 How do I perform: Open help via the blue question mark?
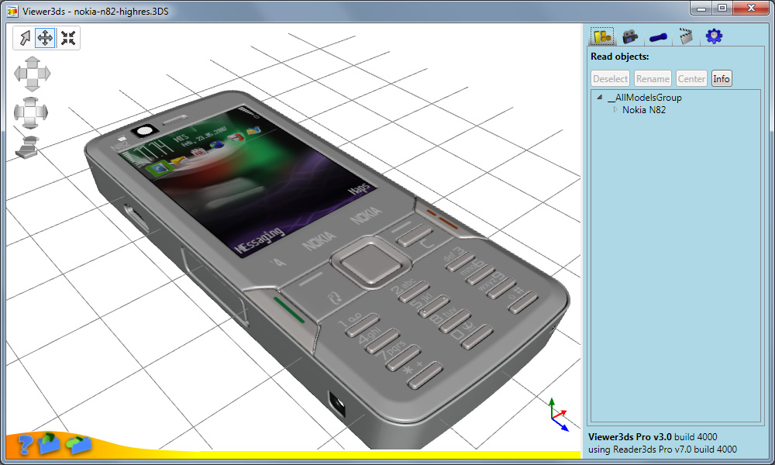coord(25,443)
